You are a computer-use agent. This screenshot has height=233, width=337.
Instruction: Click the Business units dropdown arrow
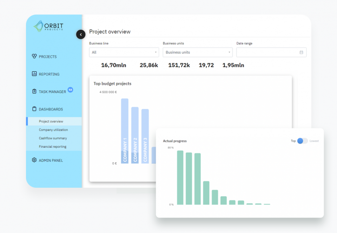[x=229, y=52]
